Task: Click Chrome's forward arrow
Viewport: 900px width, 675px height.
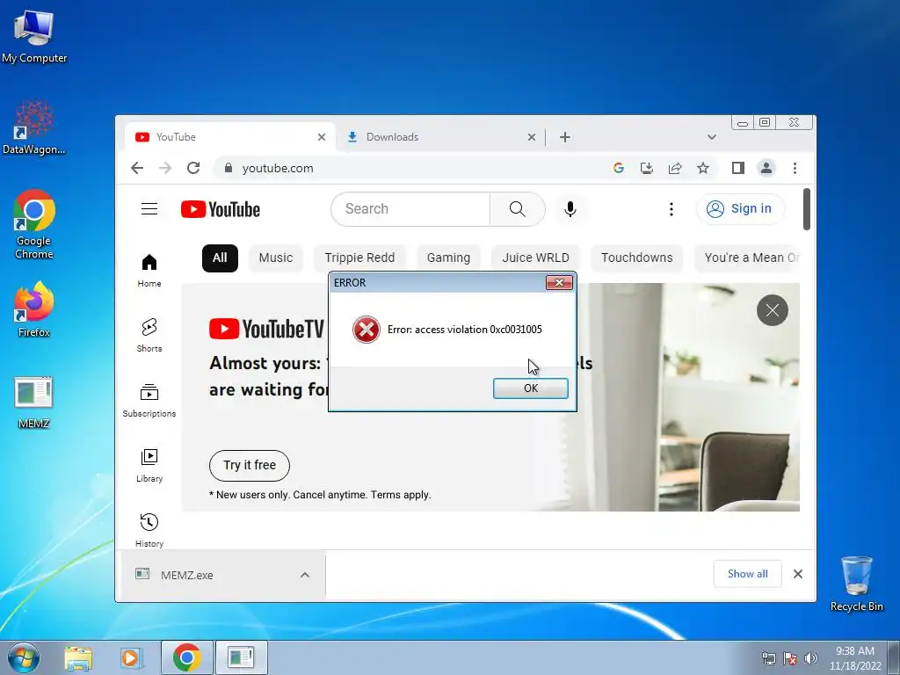Action: [x=165, y=168]
